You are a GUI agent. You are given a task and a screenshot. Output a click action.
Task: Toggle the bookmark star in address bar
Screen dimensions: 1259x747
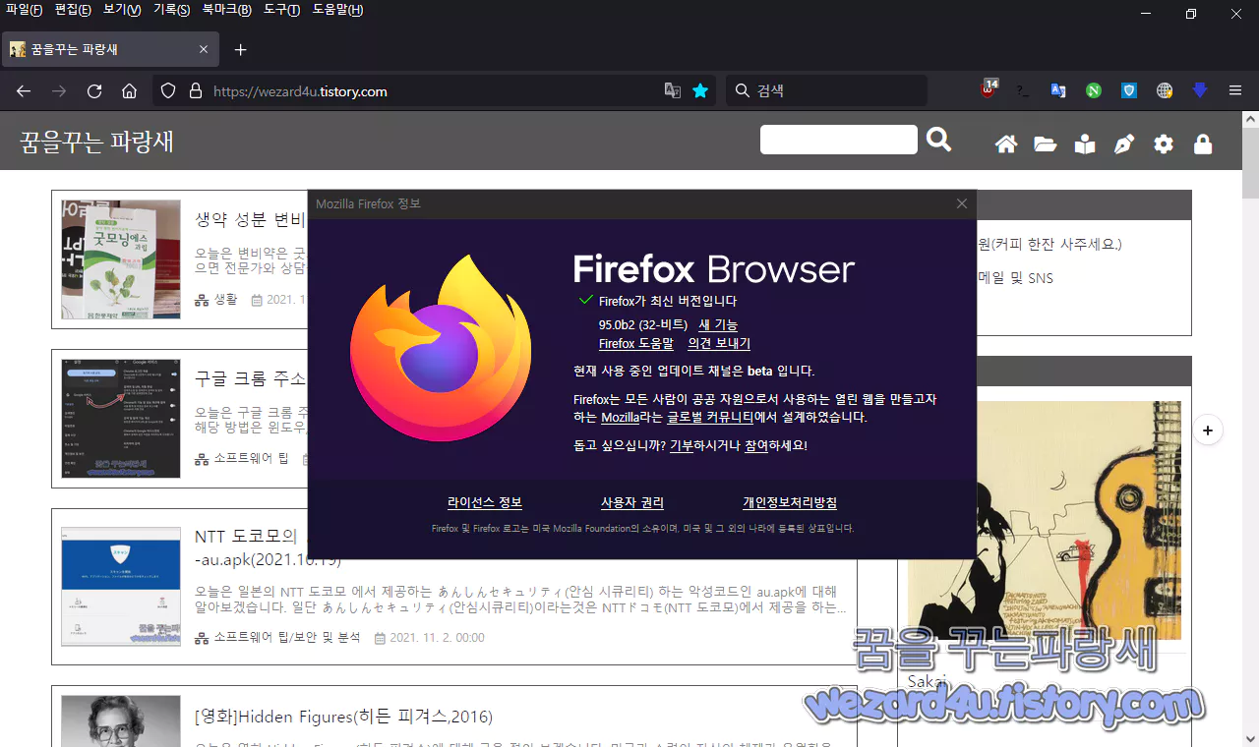699,90
